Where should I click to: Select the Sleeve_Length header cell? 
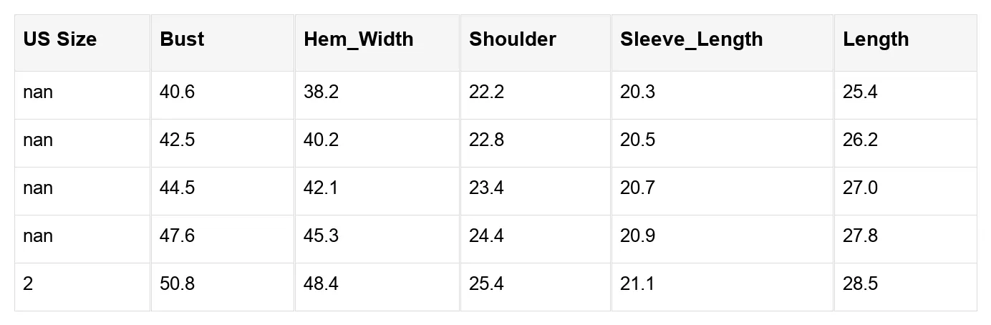coord(691,39)
